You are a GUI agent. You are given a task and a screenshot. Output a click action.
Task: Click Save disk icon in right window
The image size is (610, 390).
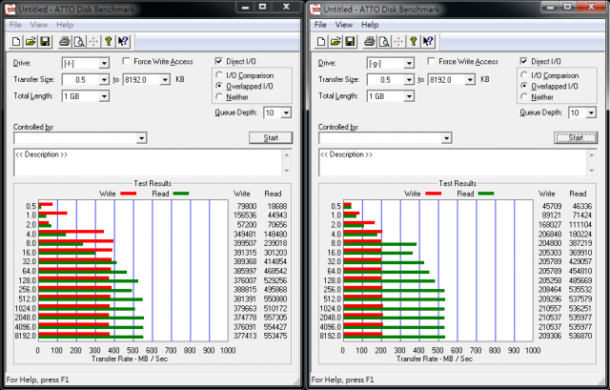(x=350, y=41)
